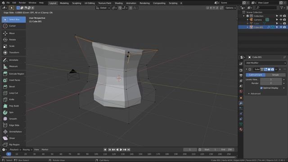
Task: Toggle Subd modifier edit mode display
Action: click(x=265, y=69)
